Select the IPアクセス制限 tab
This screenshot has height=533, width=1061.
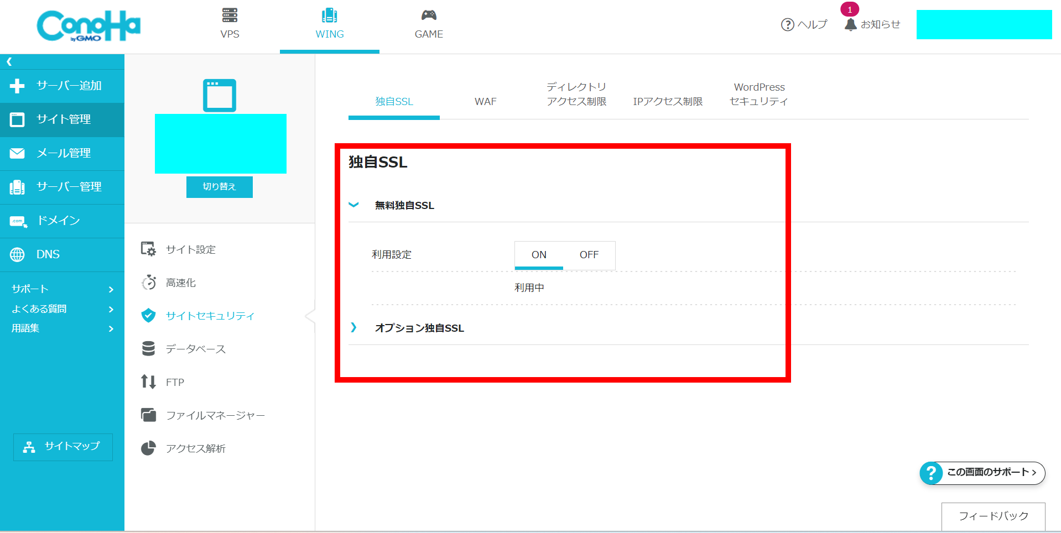point(668,101)
